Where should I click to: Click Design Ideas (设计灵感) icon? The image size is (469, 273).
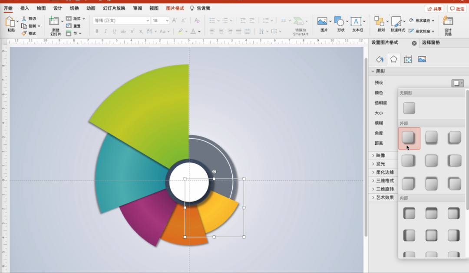[x=448, y=21]
